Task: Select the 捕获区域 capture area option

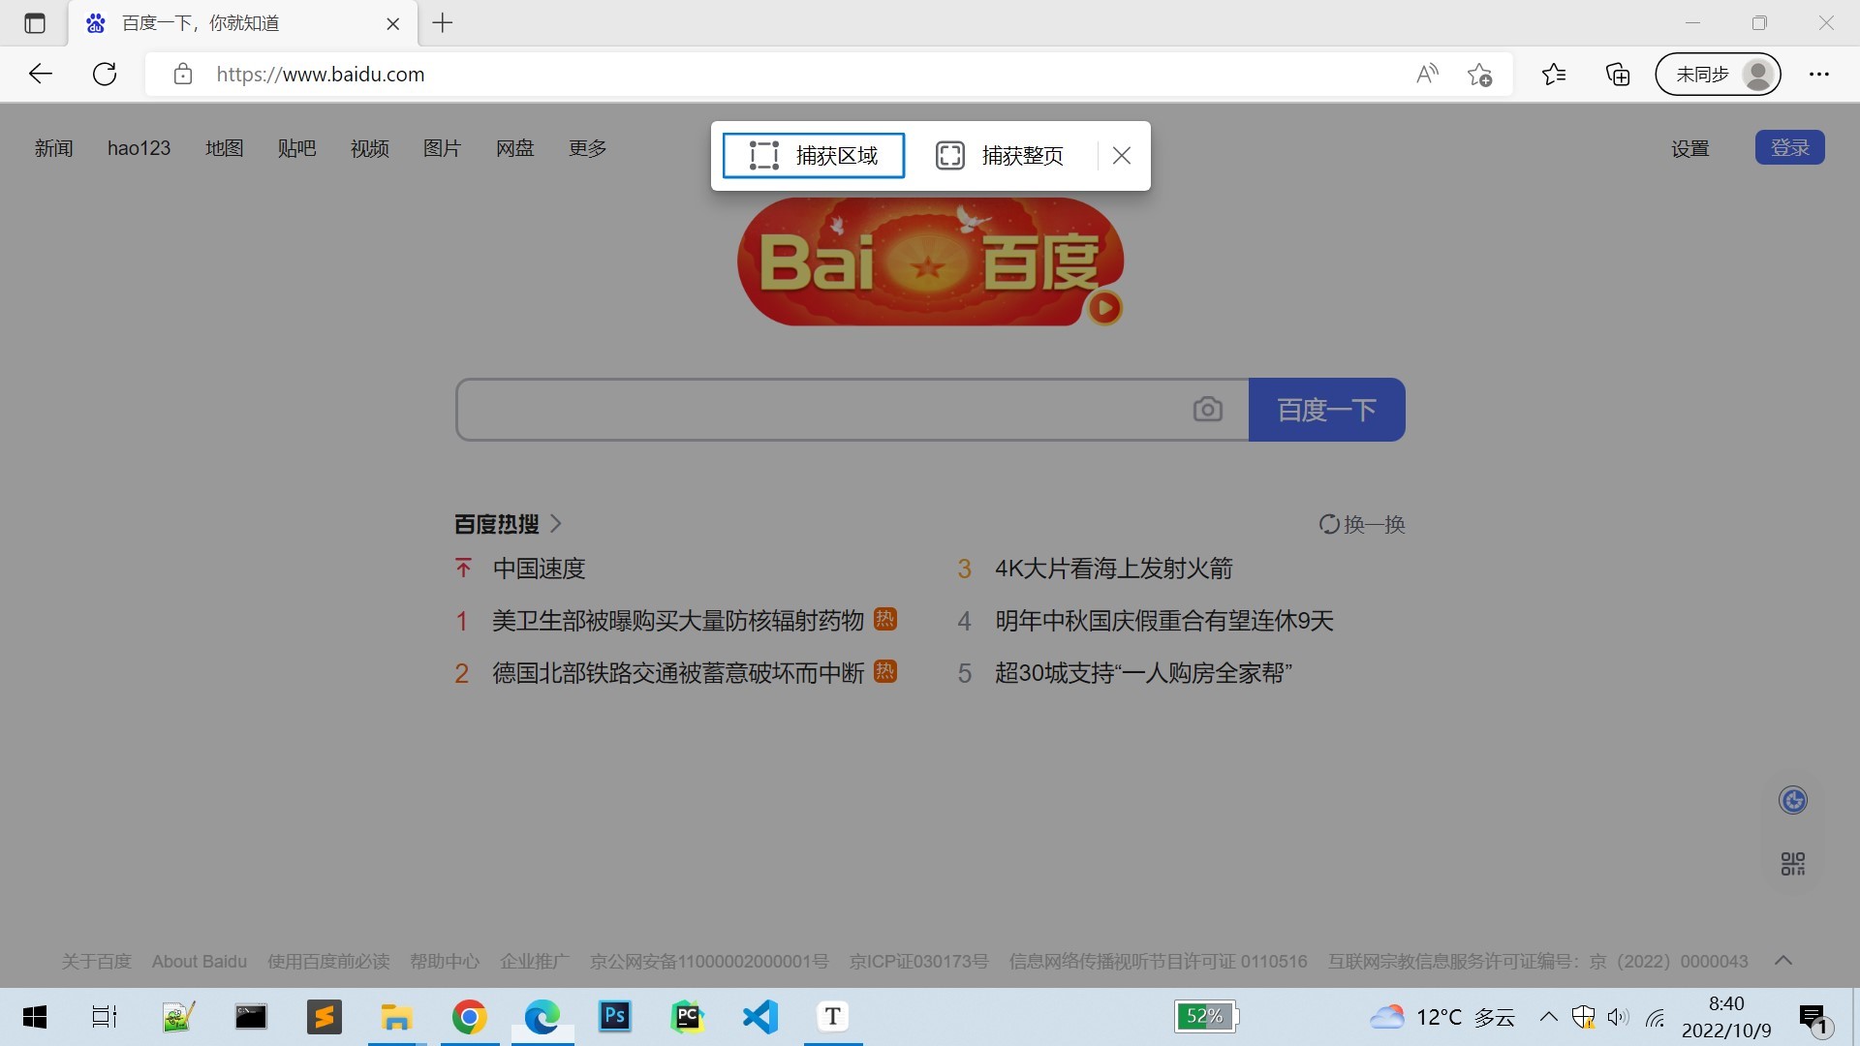Action: click(x=814, y=156)
